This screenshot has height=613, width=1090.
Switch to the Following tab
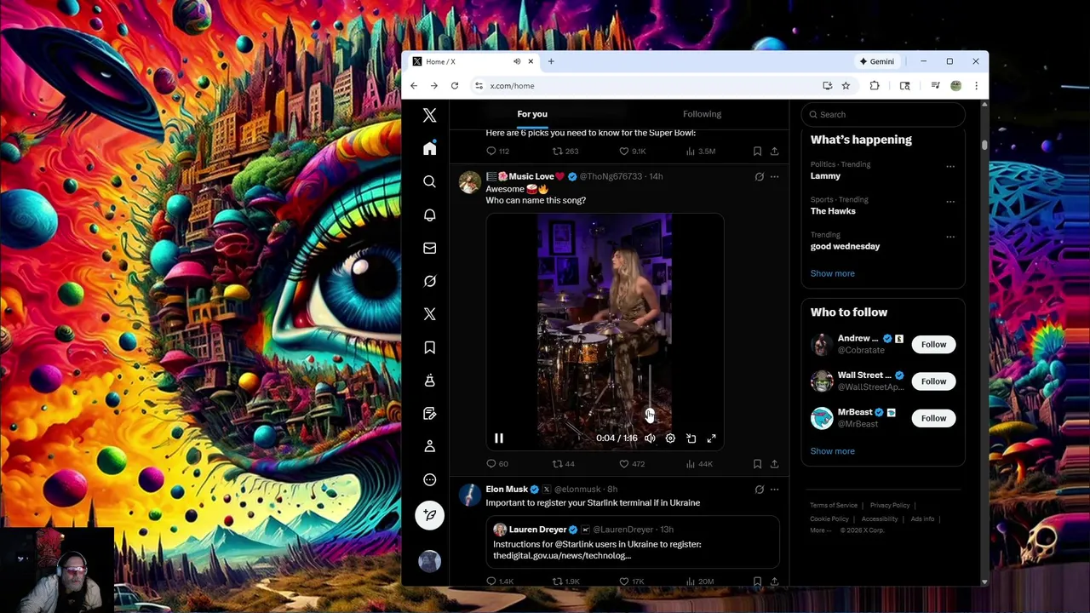click(x=702, y=114)
